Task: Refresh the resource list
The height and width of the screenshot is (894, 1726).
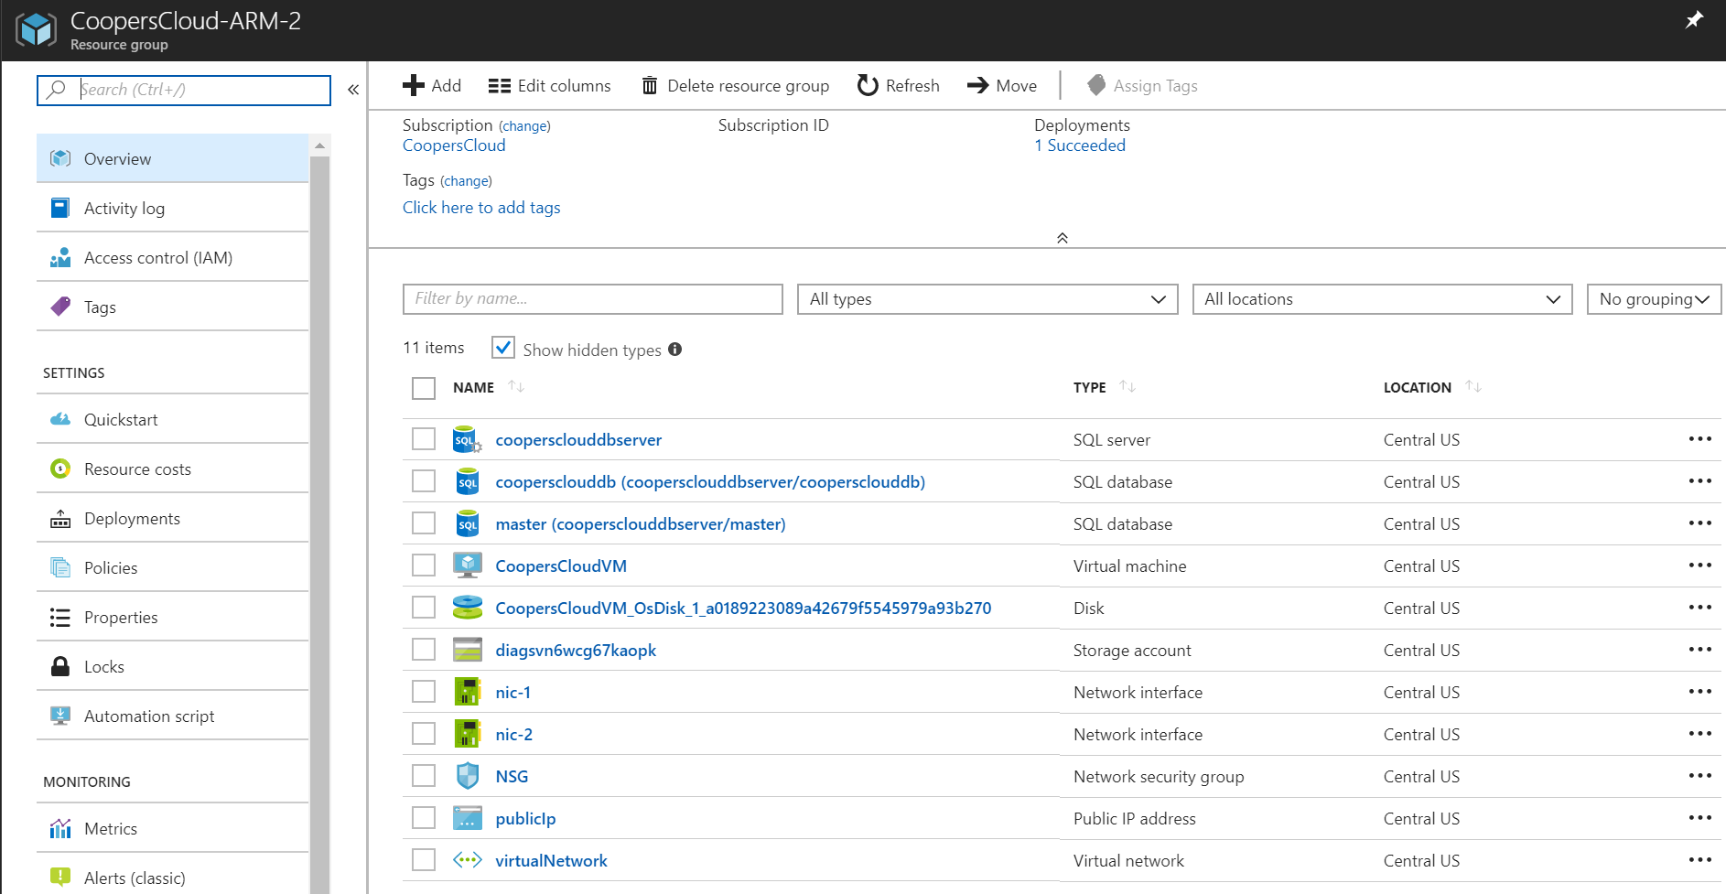Action: pyautogui.click(x=899, y=85)
